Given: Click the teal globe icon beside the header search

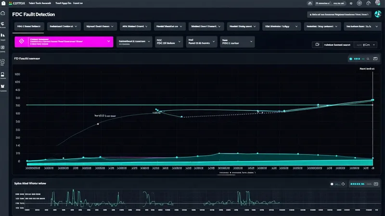Looking at the screenshot, I should 378,14.
